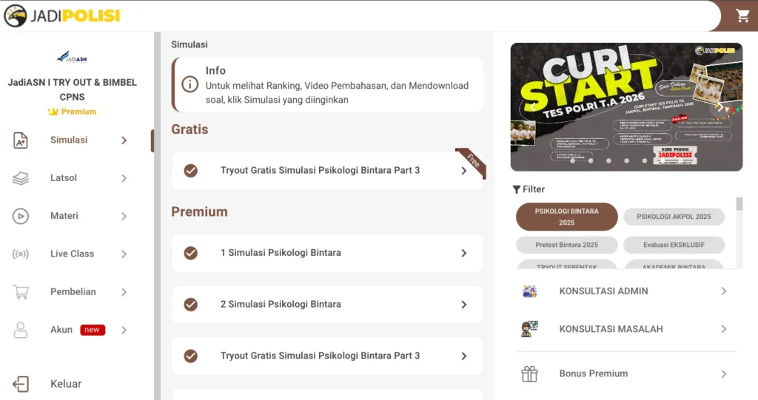
Task: Click the Latsol stacked books icon
Action: pyautogui.click(x=20, y=178)
